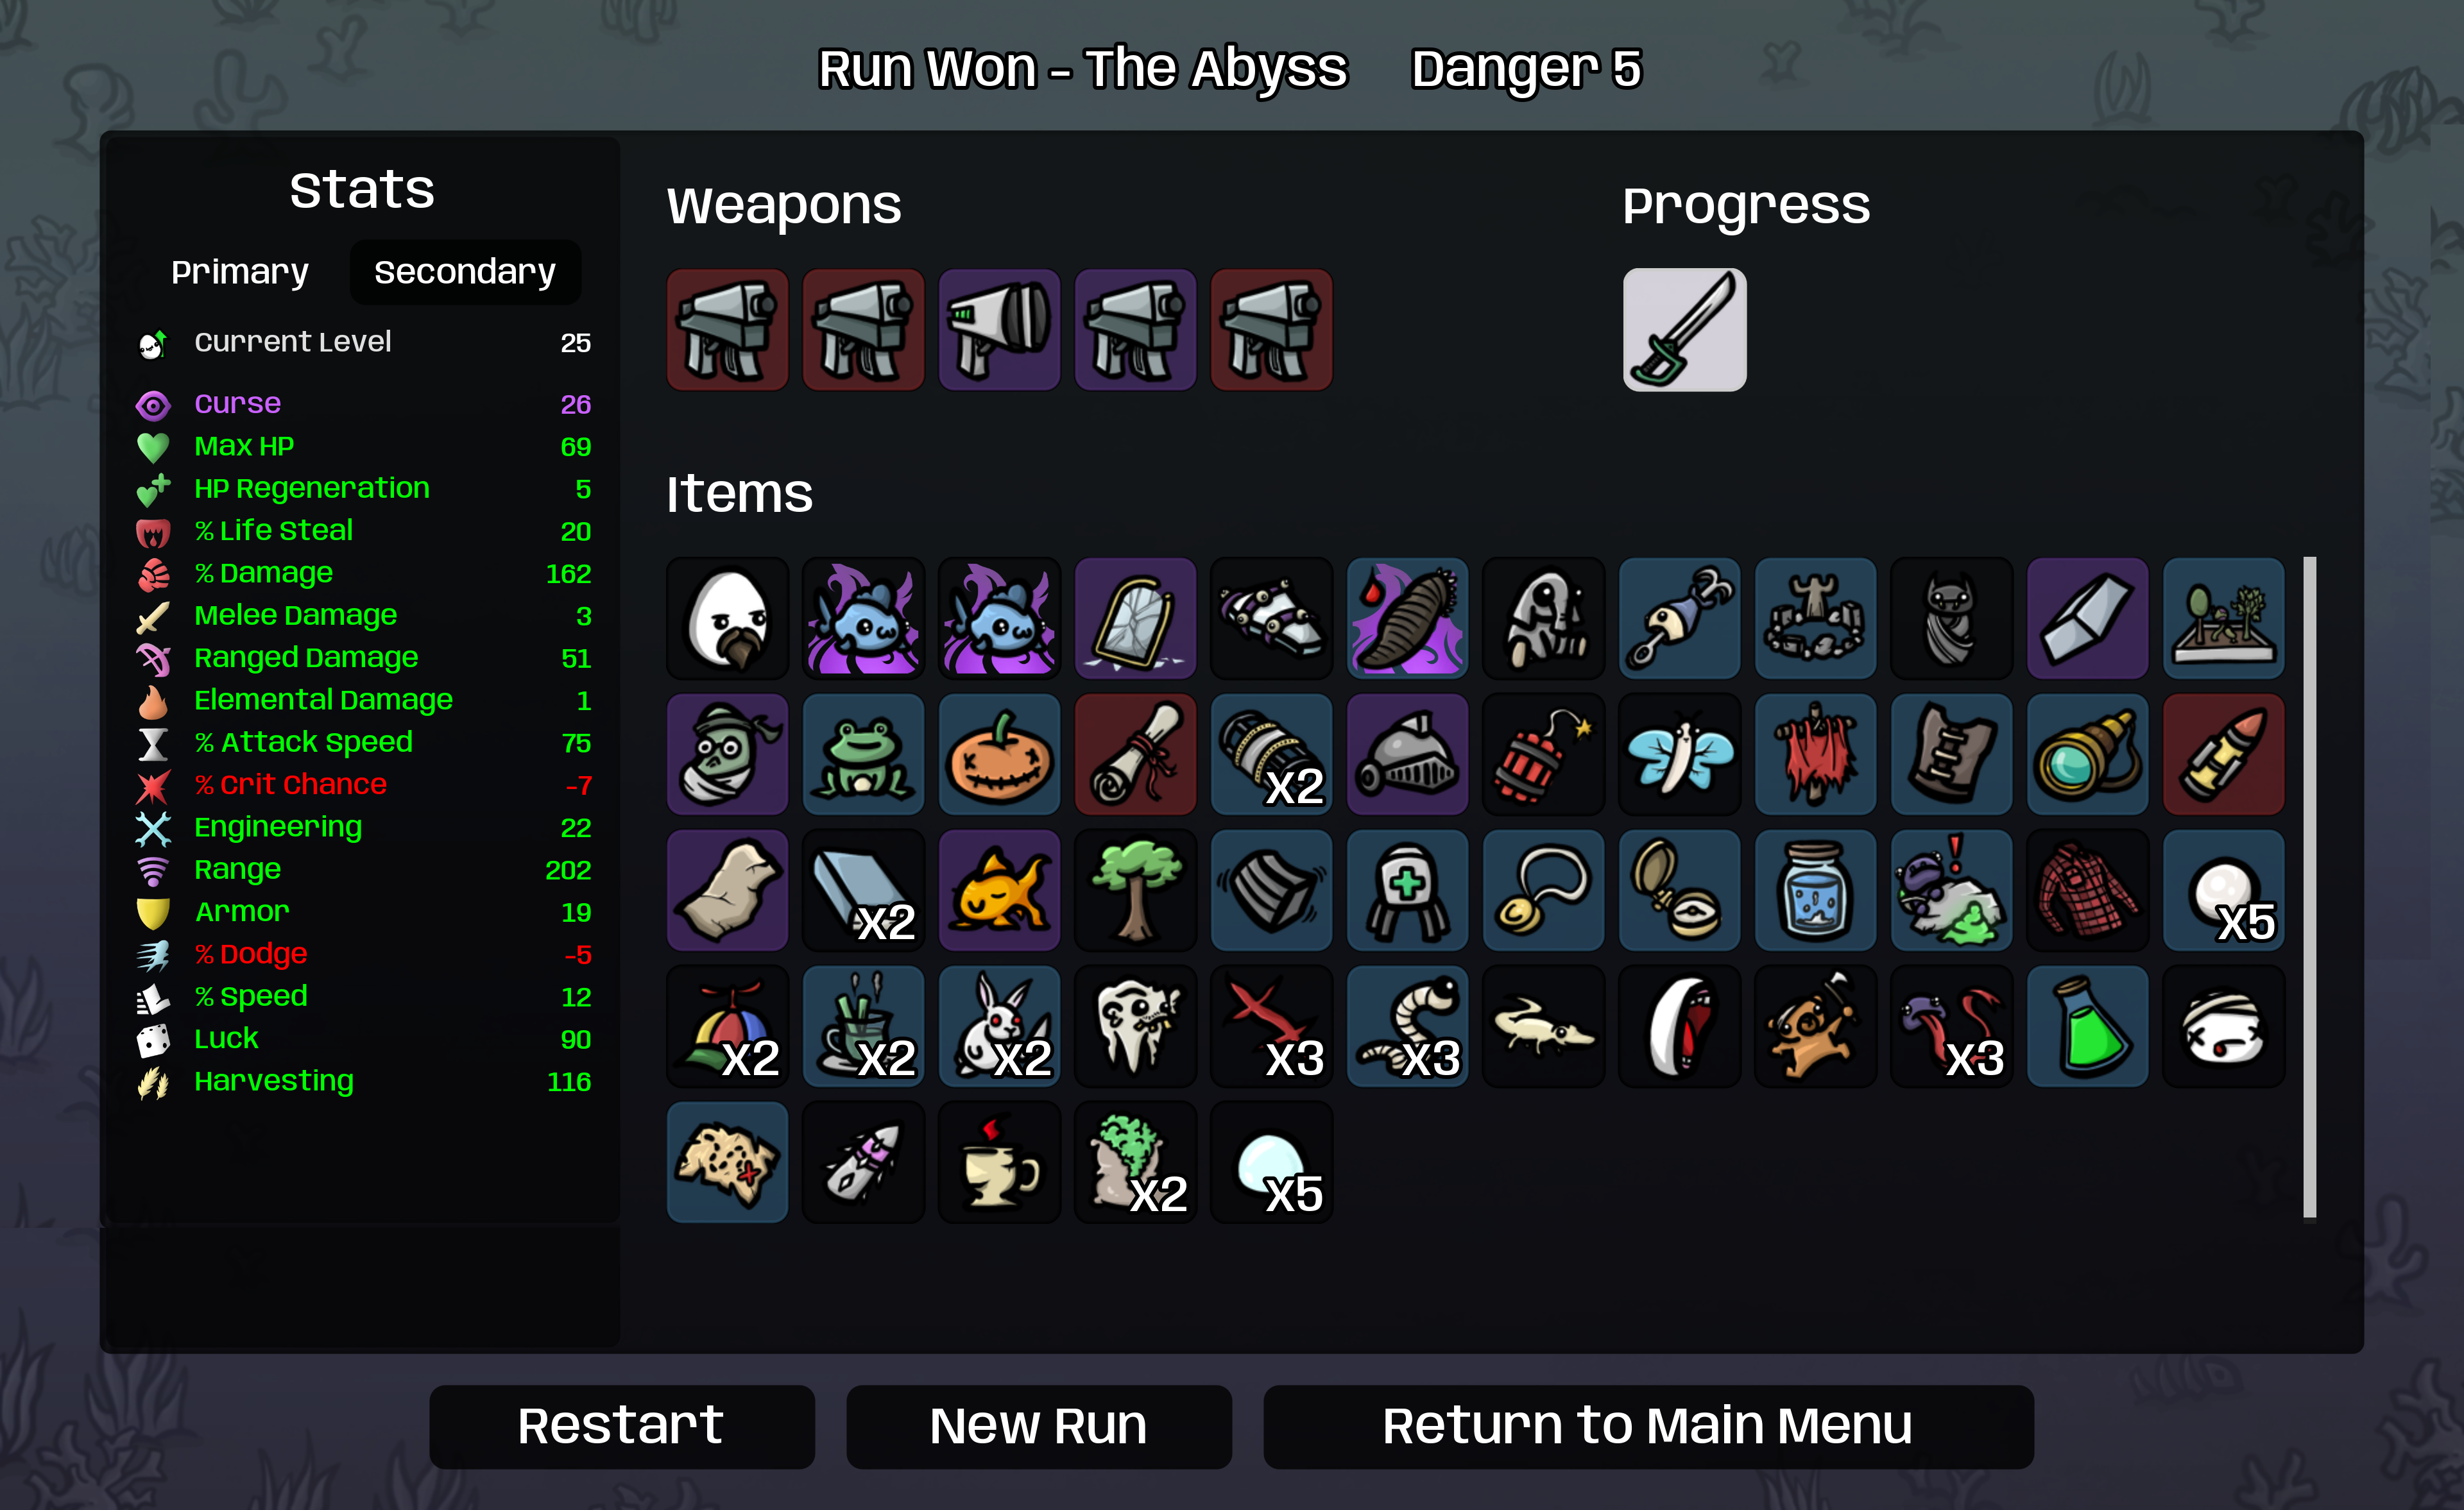Return to Main Menu
The width and height of the screenshot is (2464, 1510).
click(x=1648, y=1426)
